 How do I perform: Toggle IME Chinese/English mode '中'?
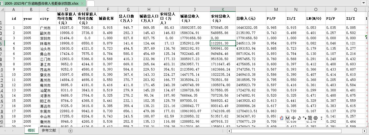click(294, 118)
